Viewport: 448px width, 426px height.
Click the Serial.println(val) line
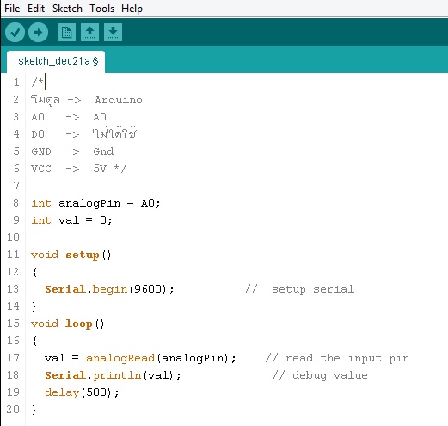coord(113,375)
